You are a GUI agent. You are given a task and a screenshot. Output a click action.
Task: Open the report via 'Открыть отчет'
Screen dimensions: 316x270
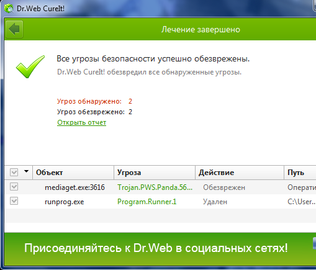[81, 122]
